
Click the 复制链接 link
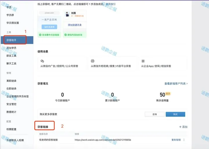coord(176,140)
